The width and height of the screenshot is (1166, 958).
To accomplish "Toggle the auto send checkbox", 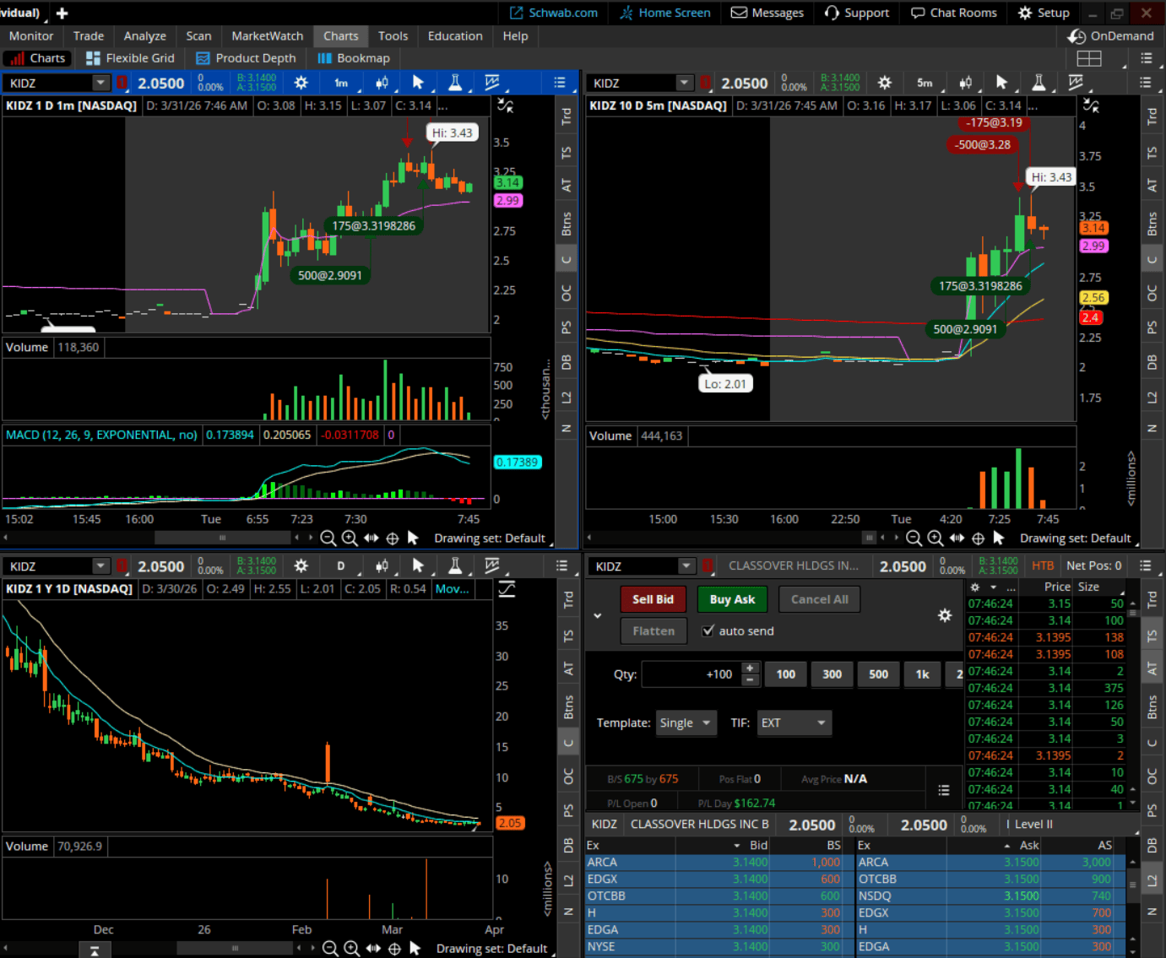I will tap(708, 631).
